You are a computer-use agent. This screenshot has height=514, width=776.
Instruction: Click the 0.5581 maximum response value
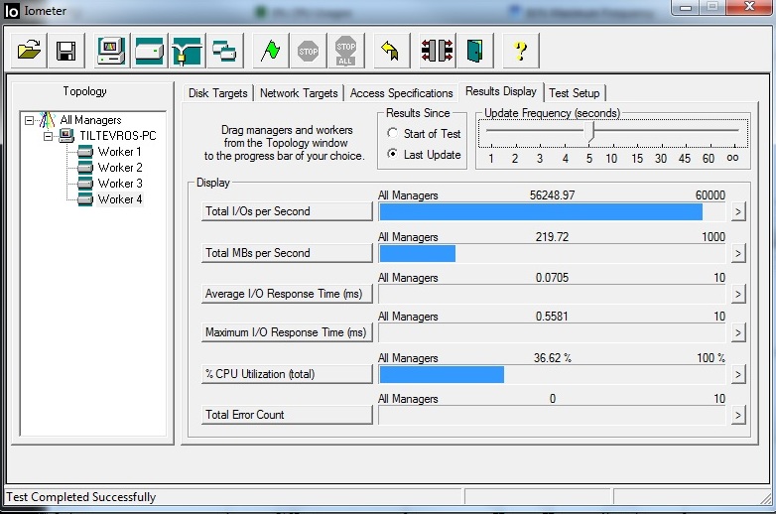pyautogui.click(x=552, y=316)
